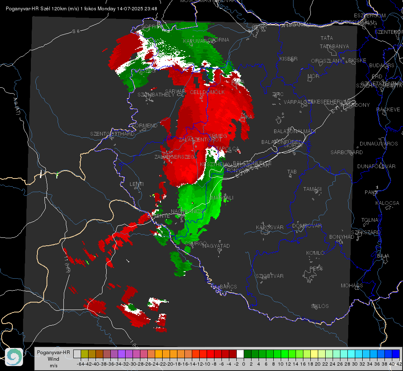Select the RÁCKEVE town label
The height and width of the screenshot is (371, 403).
point(388,110)
